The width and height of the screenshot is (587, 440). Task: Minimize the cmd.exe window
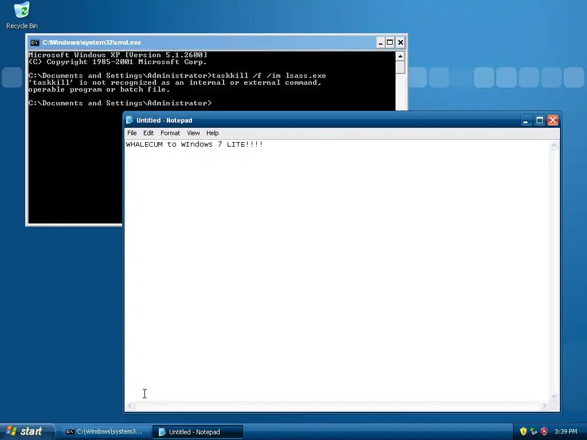[381, 42]
